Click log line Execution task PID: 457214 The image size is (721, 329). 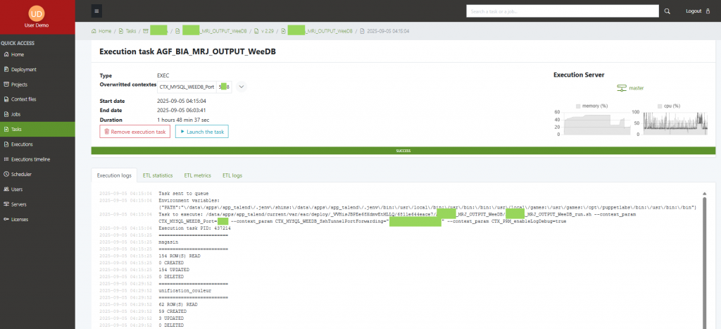(194, 228)
